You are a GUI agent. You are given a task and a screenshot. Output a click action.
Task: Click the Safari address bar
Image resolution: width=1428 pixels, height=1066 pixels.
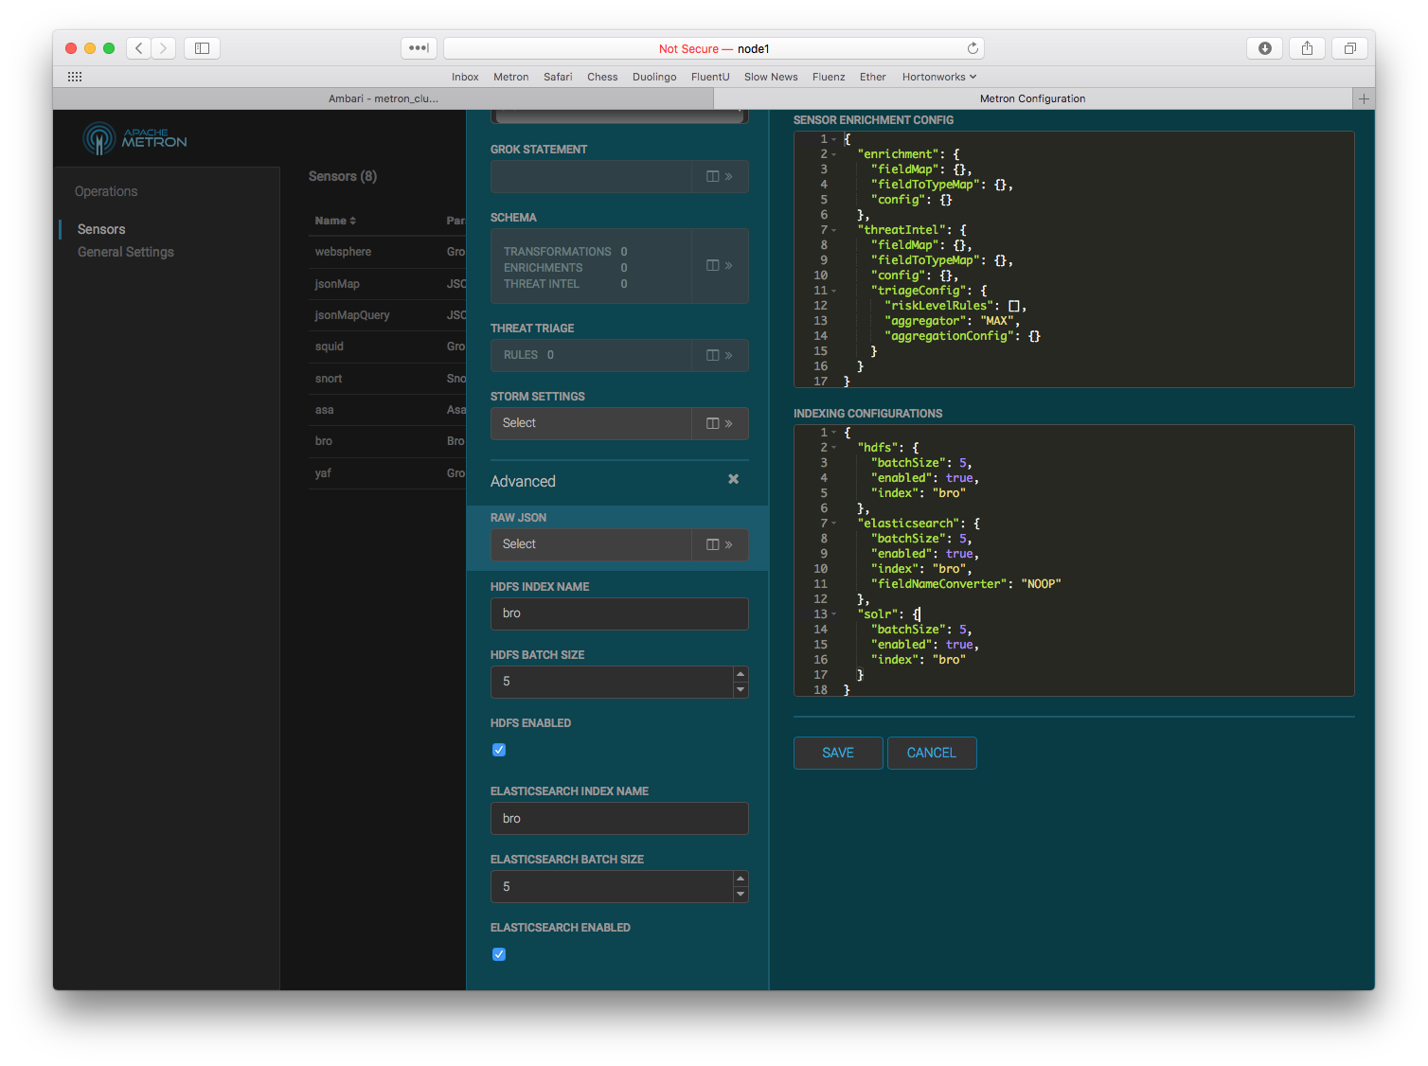pyautogui.click(x=714, y=48)
